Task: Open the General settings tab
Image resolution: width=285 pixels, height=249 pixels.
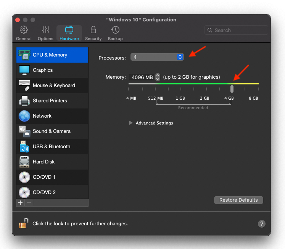Action: [x=24, y=33]
